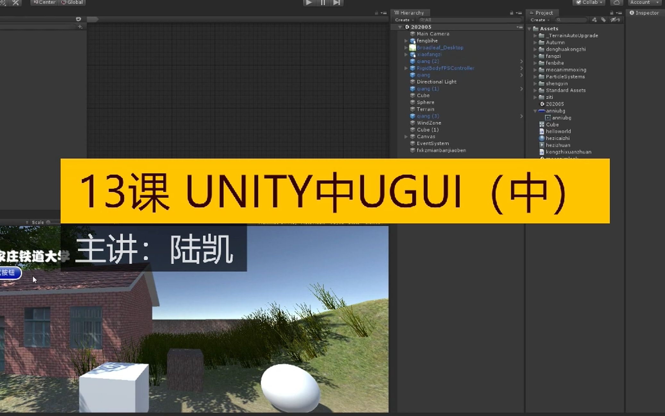Screen dimensions: 665x416
Task: Toggle Global handle orientation
Action: coord(72,2)
